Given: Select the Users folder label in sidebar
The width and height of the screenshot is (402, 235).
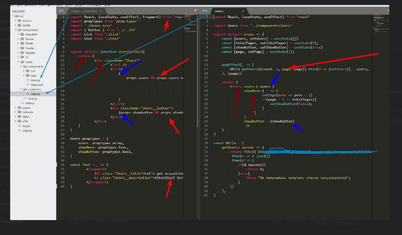Looking at the screenshot, I should tap(29, 62).
